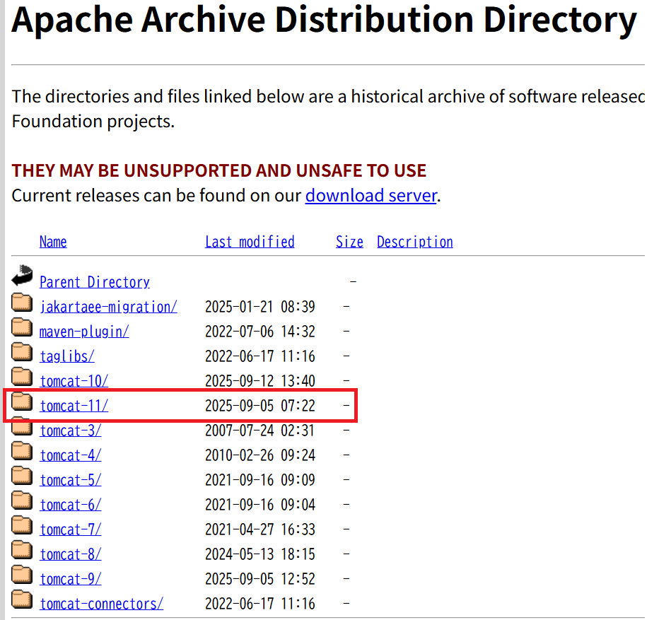Viewport: 671px width, 620px height.
Task: Click the date 2025-09-05 07:22
Action: [259, 406]
